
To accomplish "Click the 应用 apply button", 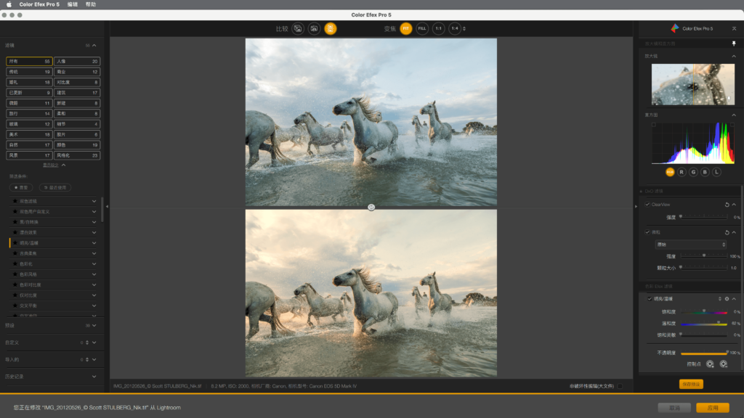I will tap(713, 408).
